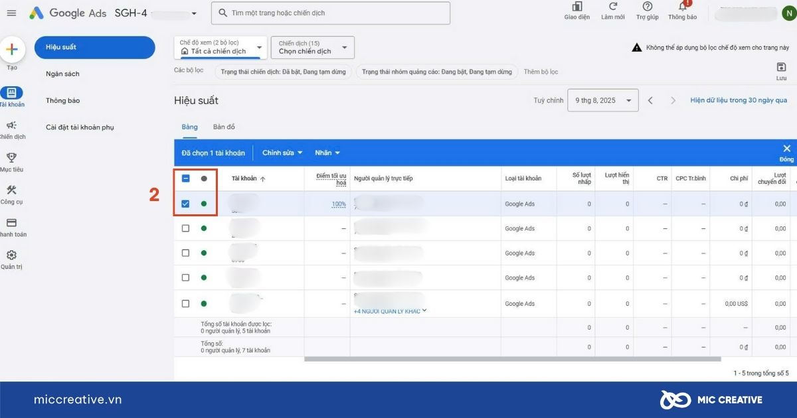The height and width of the screenshot is (418, 797).
Task: Click the CPC Tr.bình column header
Action: click(691, 178)
